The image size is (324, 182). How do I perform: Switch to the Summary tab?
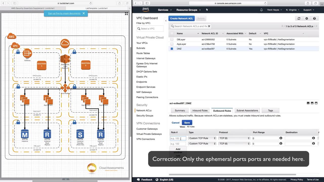[180, 110]
